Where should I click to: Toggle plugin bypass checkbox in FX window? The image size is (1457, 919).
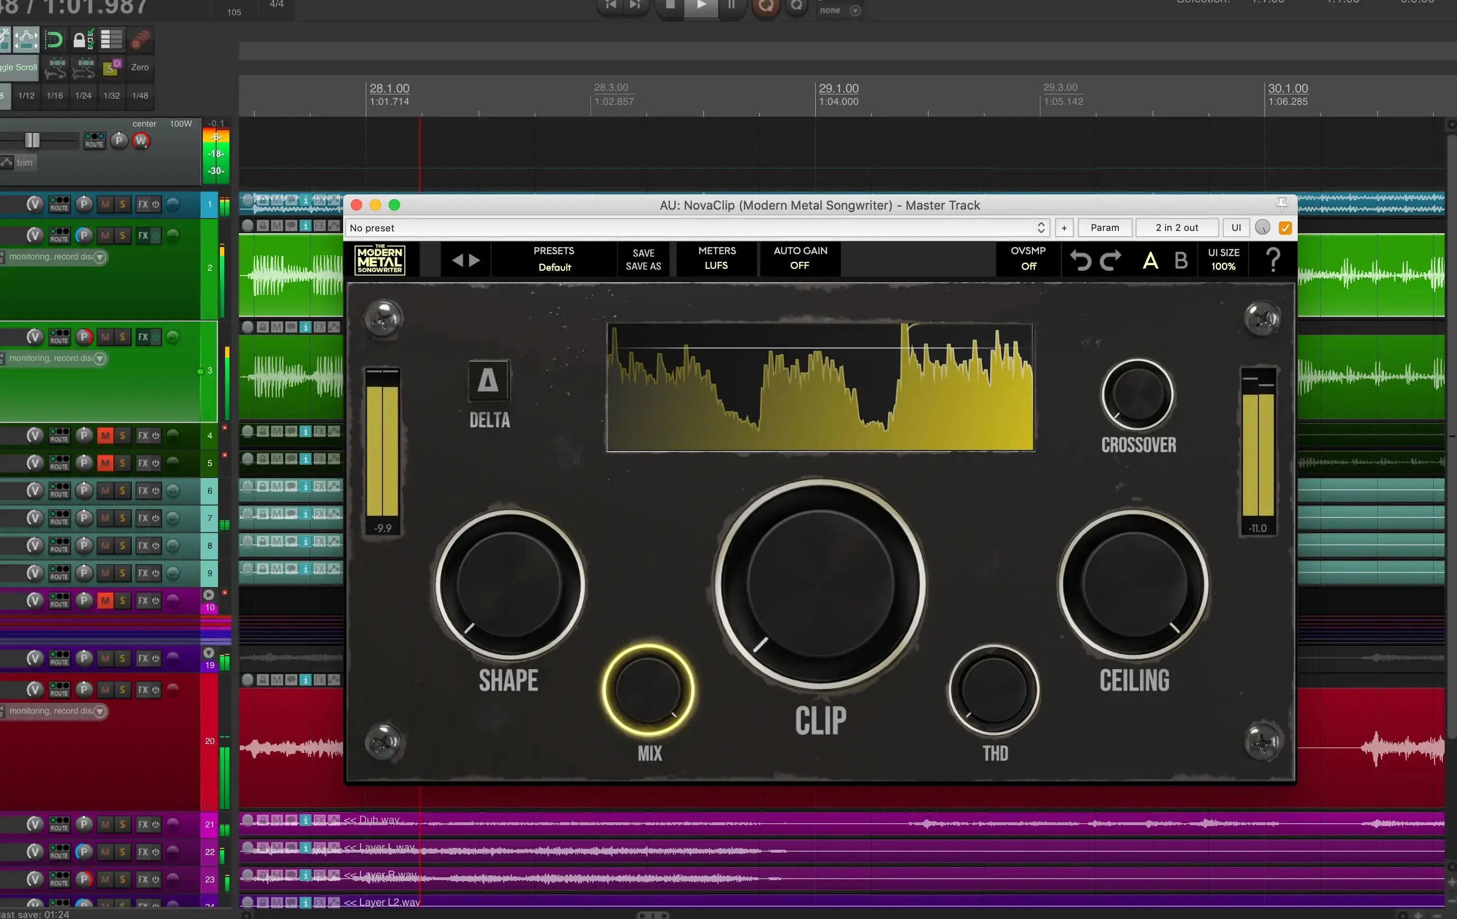pos(1285,228)
